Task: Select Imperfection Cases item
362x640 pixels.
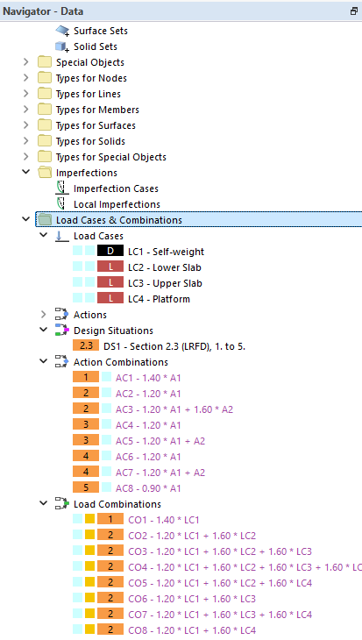Action: pos(116,189)
